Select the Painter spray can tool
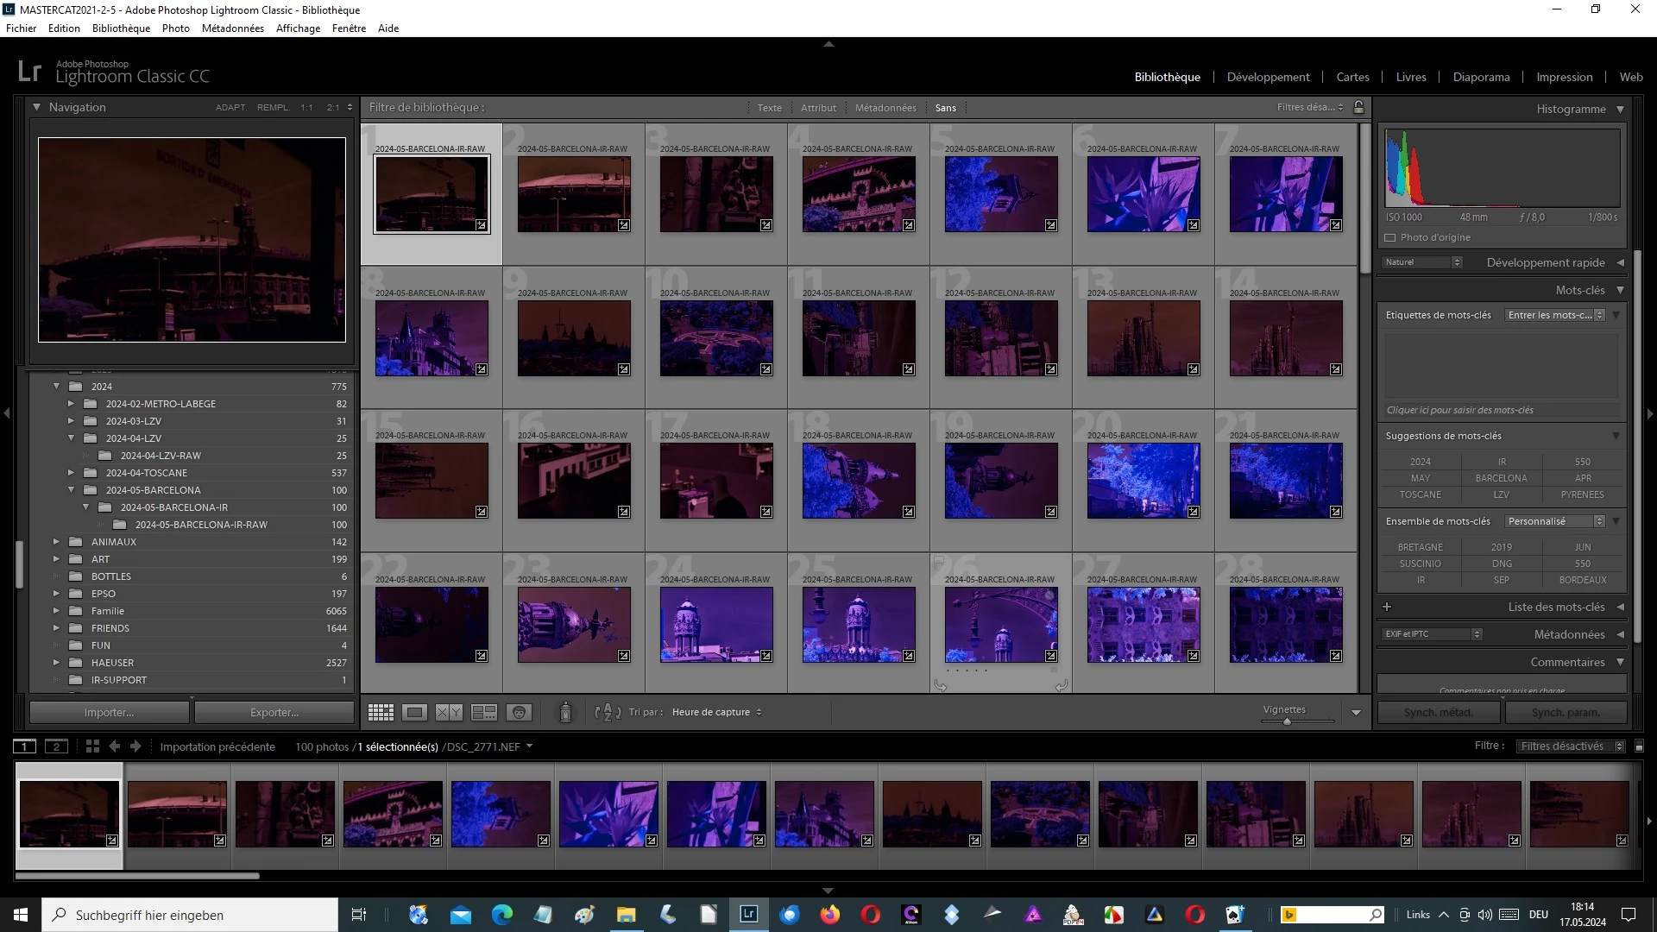The height and width of the screenshot is (932, 1657). [565, 712]
